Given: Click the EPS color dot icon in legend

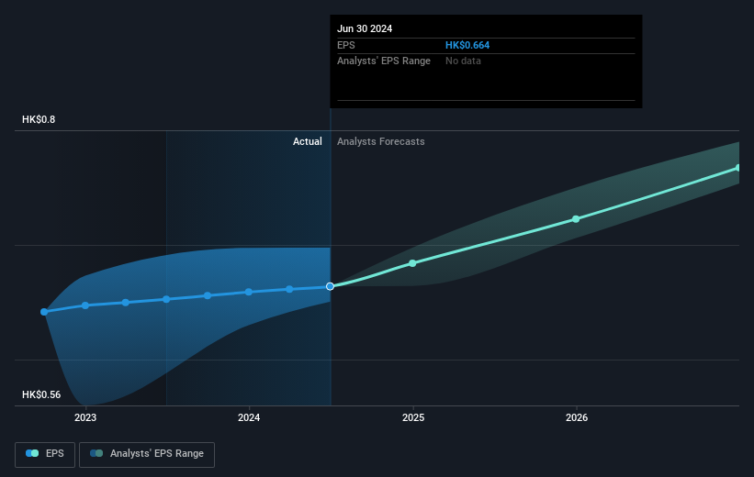Looking at the screenshot, I should (32, 453).
